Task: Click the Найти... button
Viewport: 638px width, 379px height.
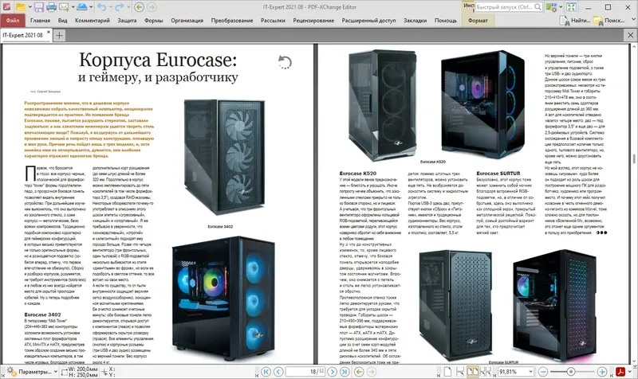Action: (575, 21)
